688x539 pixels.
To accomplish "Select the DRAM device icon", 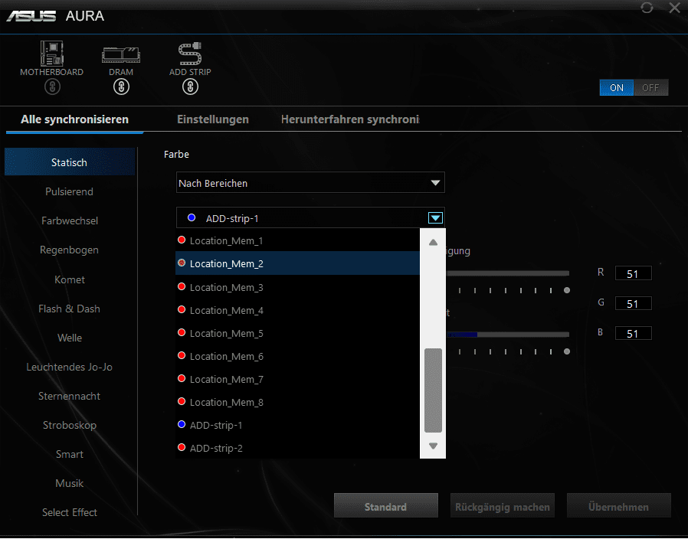I will point(120,55).
